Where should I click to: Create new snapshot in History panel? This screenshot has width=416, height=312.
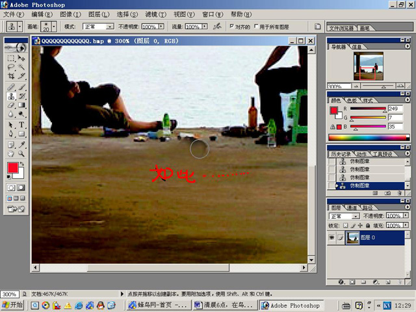tap(387, 193)
